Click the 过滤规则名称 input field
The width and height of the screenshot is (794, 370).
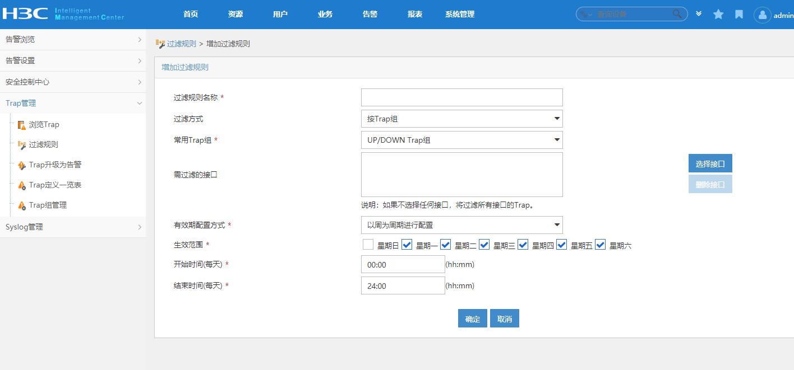(461, 97)
